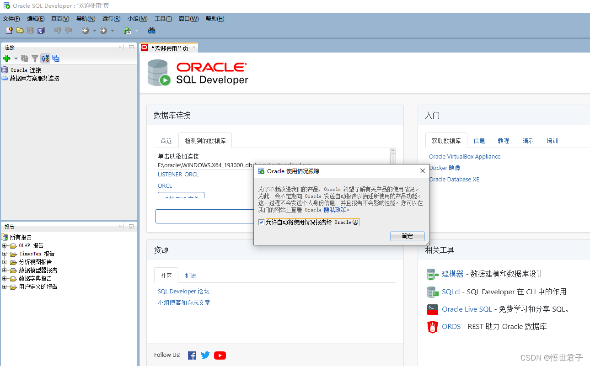Viewport: 590px width, 366px height.
Task: Click the LISTENER_ORCL link
Action: point(178,175)
